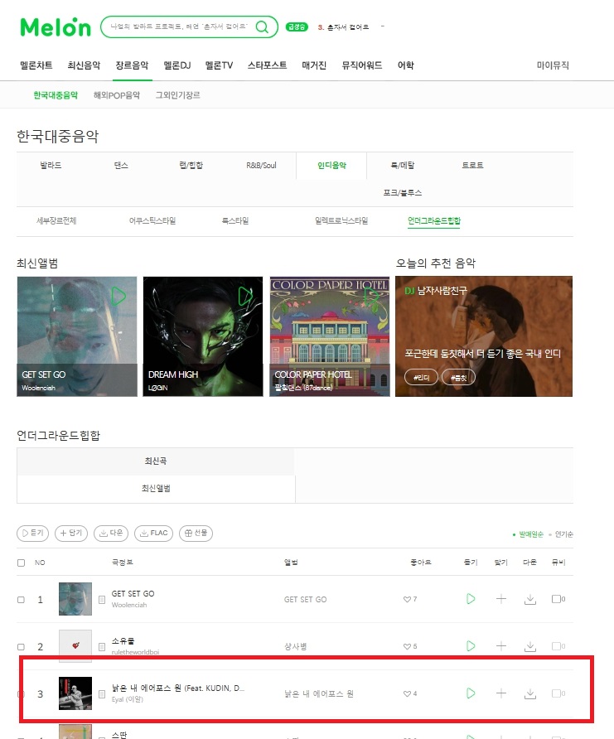The image size is (614, 739).
Task: Play the GET SET GO song in row 1
Action: click(471, 599)
